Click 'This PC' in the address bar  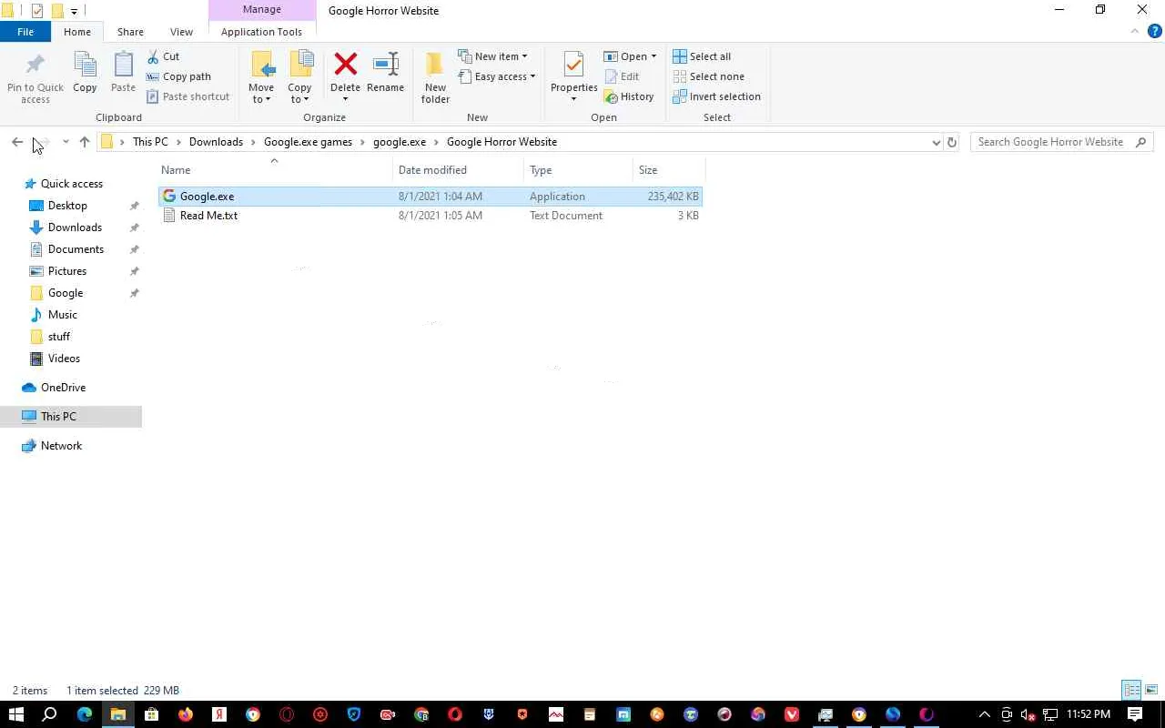[x=150, y=142]
